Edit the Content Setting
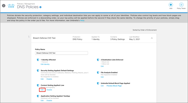Viewport: 188px width, 103px height. click(42, 90)
